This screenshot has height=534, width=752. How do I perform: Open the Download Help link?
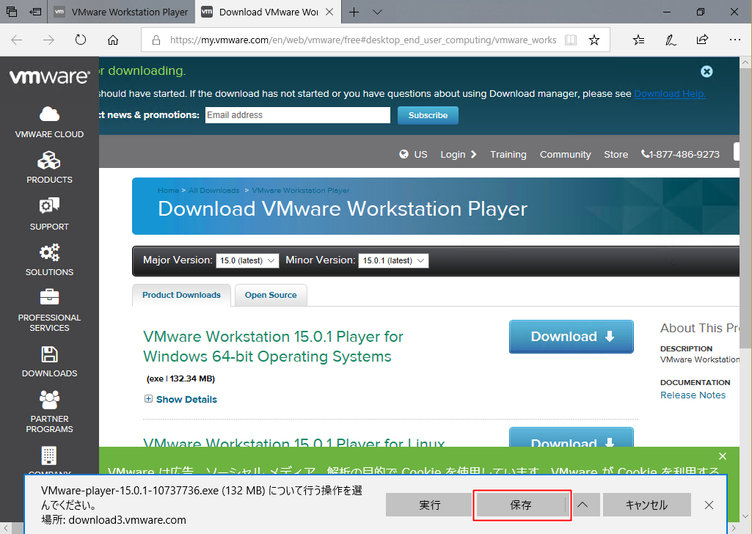click(670, 94)
